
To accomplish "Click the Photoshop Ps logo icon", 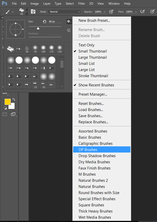I will [5, 3].
